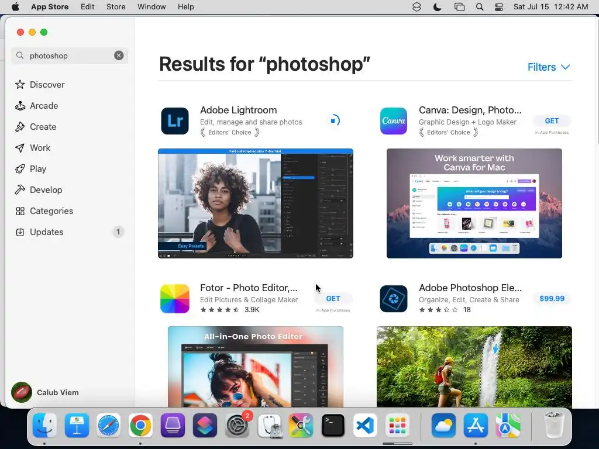Click the Updates badge showing 1
This screenshot has height=449, width=599.
point(118,232)
